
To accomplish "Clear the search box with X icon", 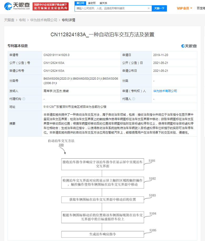I will (149, 8).
